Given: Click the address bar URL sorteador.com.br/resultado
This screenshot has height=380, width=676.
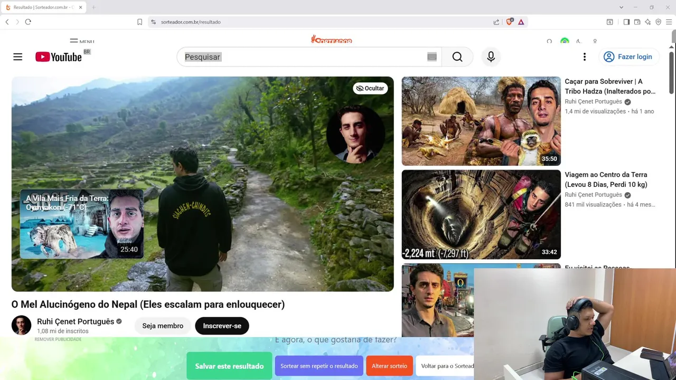Looking at the screenshot, I should click(191, 22).
